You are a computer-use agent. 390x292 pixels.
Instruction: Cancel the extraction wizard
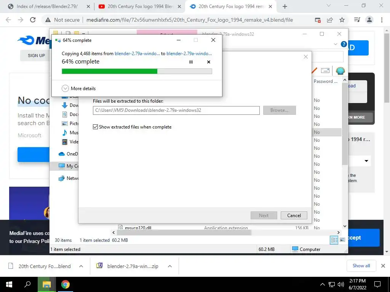tap(294, 215)
